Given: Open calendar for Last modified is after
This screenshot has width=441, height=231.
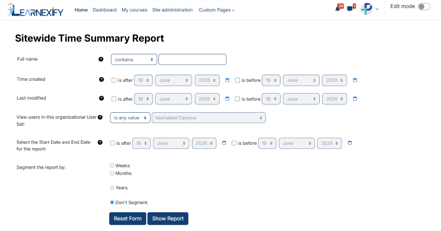Looking at the screenshot, I should click(x=227, y=99).
